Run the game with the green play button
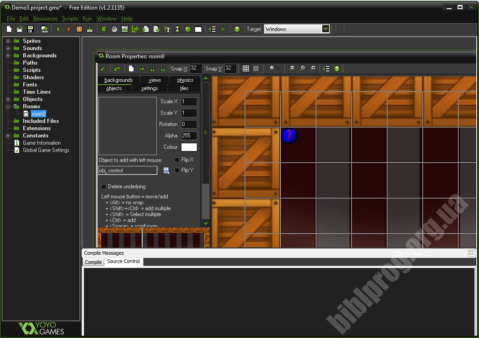 pyautogui.click(x=58, y=29)
